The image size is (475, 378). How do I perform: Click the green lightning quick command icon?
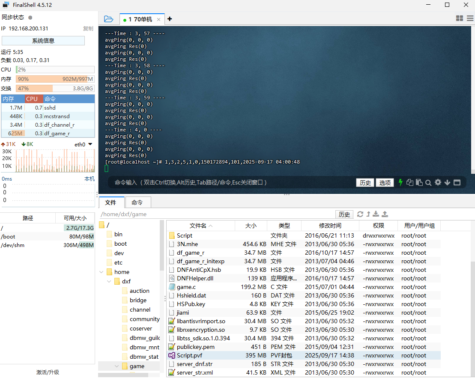pyautogui.click(x=400, y=182)
